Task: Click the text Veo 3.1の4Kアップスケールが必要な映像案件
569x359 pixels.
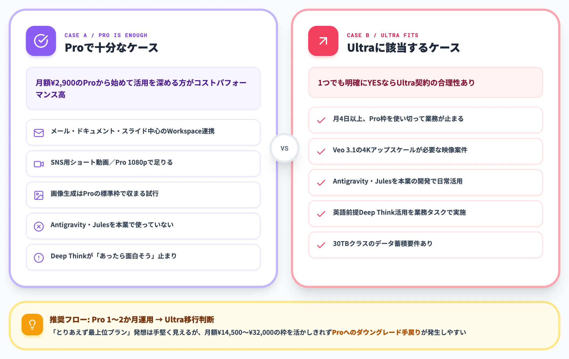Action: (x=400, y=150)
